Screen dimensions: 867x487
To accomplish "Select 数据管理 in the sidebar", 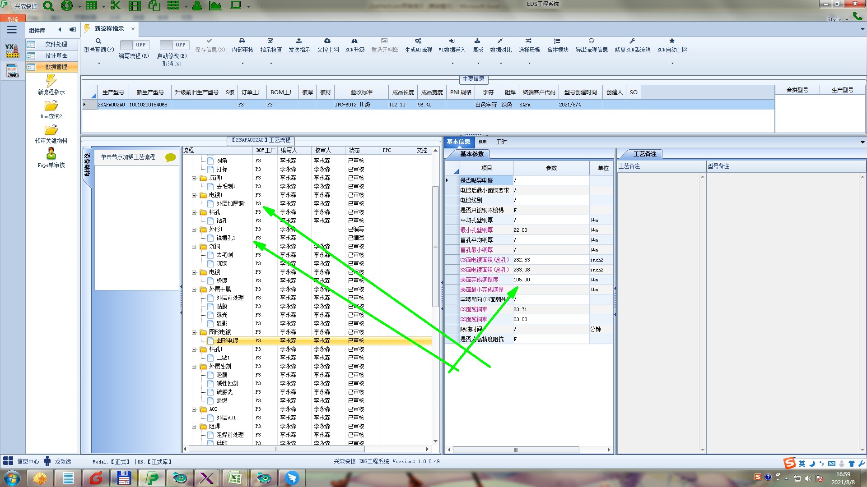I will coord(56,67).
